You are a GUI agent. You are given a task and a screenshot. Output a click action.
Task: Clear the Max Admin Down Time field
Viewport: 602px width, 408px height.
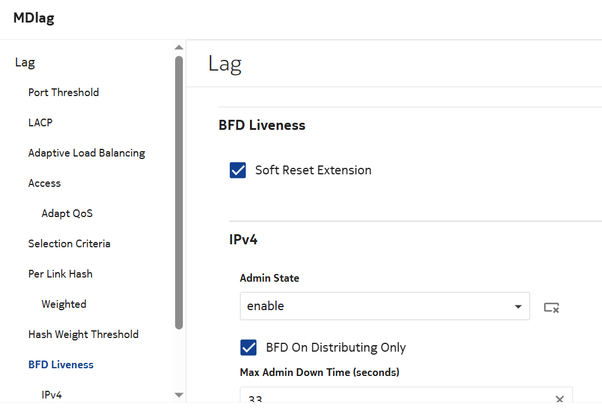pyautogui.click(x=559, y=399)
